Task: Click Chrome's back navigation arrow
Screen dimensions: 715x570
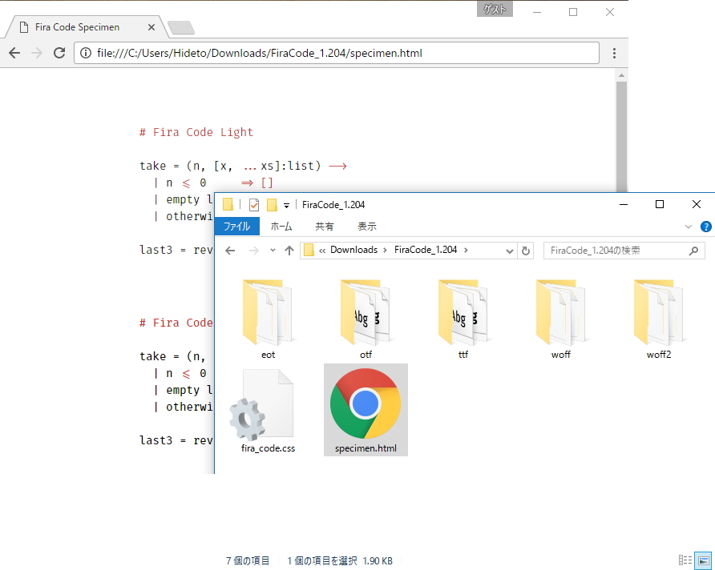Action: (14, 53)
